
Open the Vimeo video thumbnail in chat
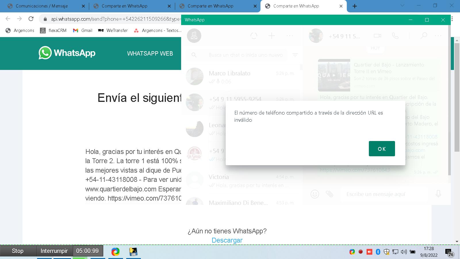pos(334,75)
